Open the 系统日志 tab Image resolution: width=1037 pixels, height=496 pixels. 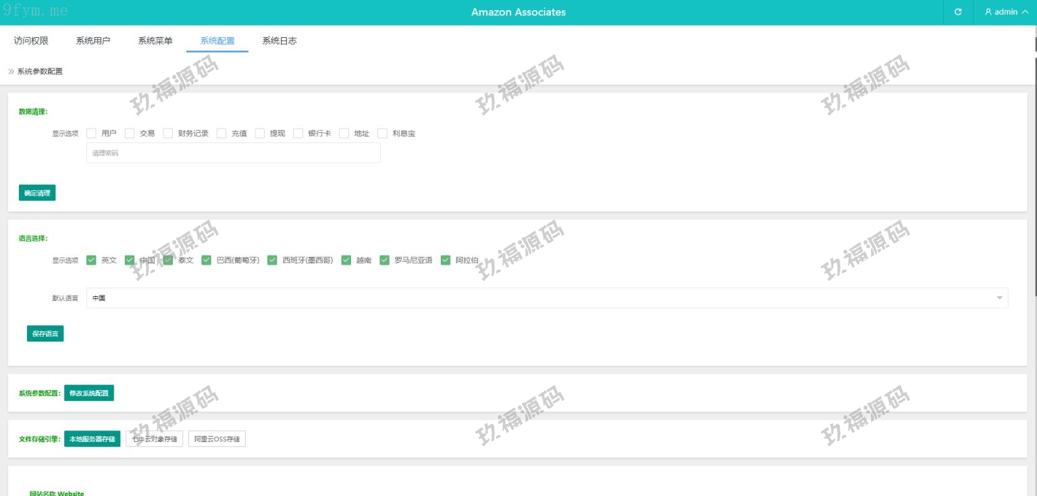tap(280, 40)
